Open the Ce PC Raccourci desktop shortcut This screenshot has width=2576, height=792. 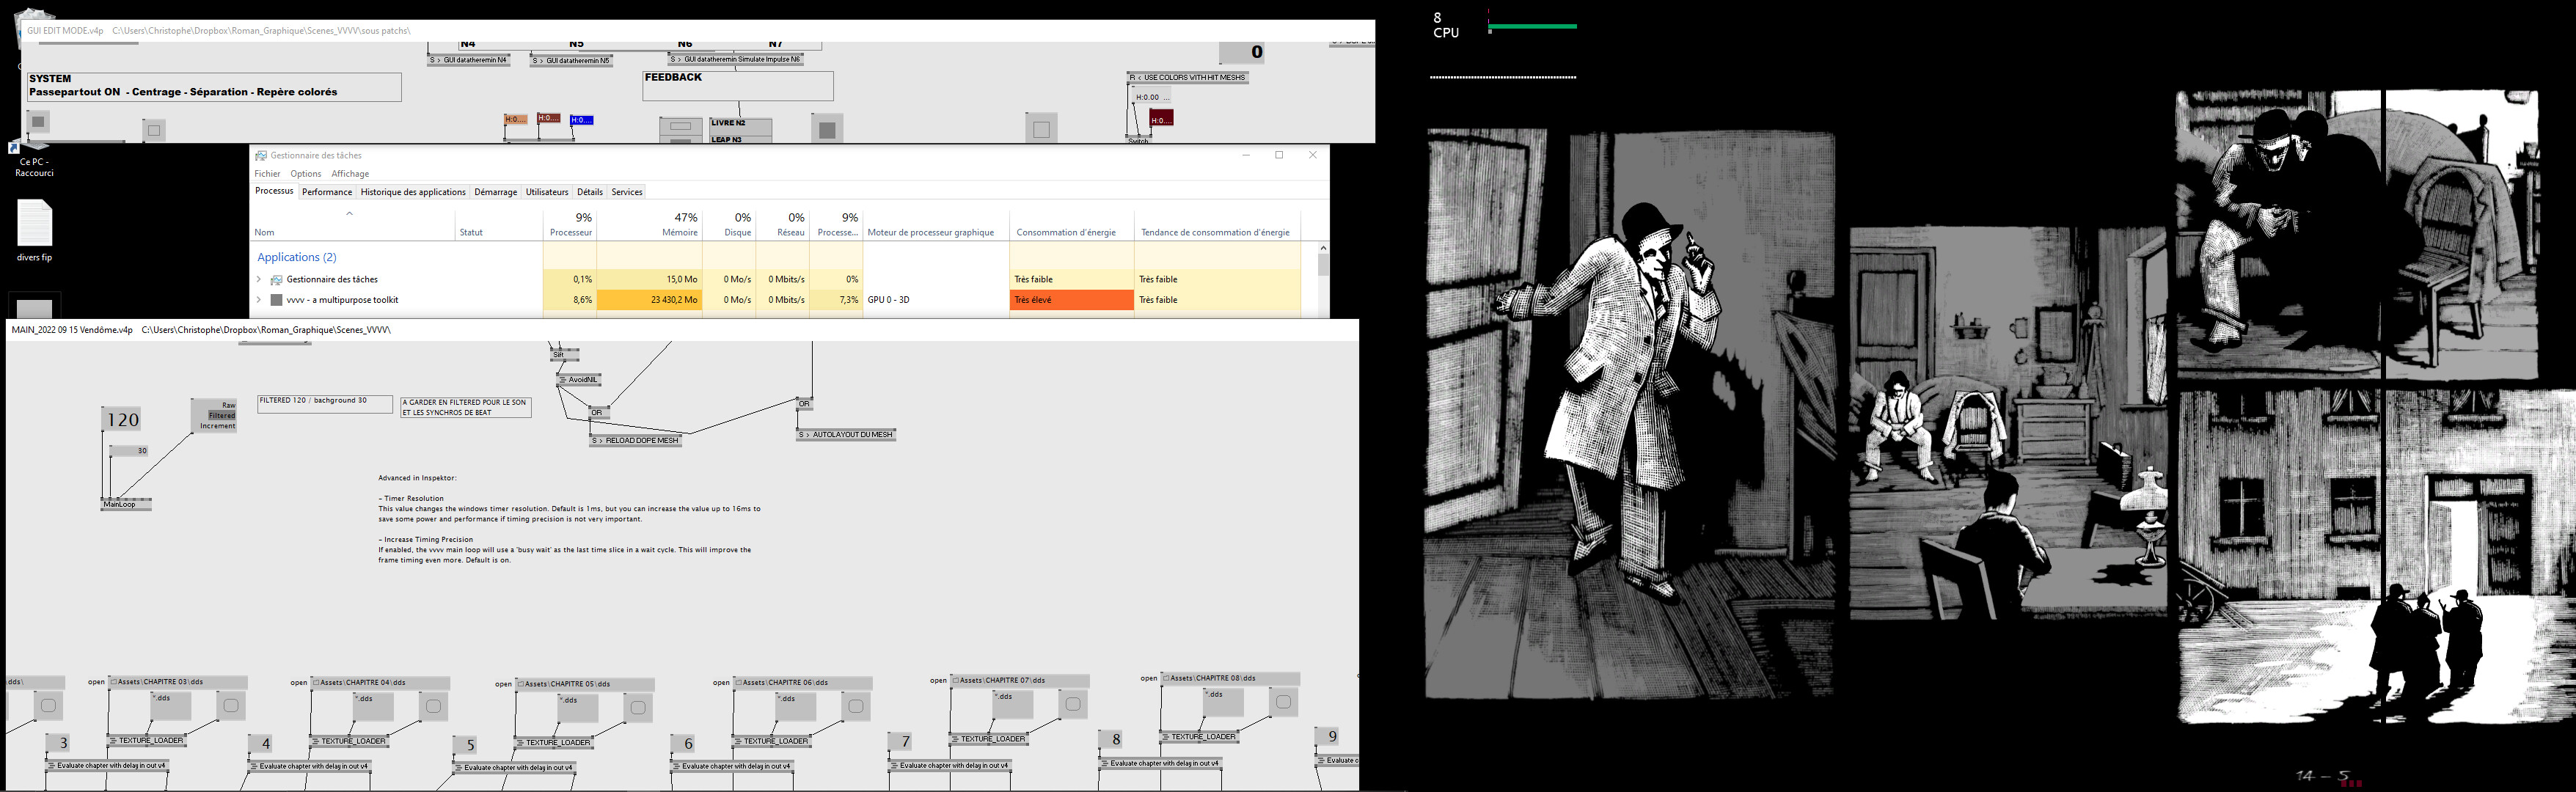[34, 162]
